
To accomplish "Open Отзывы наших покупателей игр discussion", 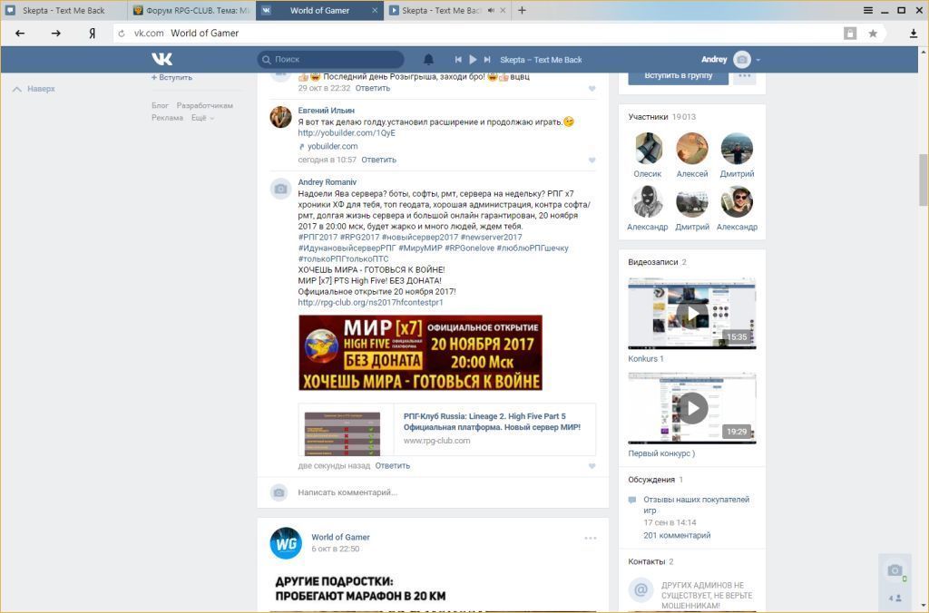I will 696,505.
